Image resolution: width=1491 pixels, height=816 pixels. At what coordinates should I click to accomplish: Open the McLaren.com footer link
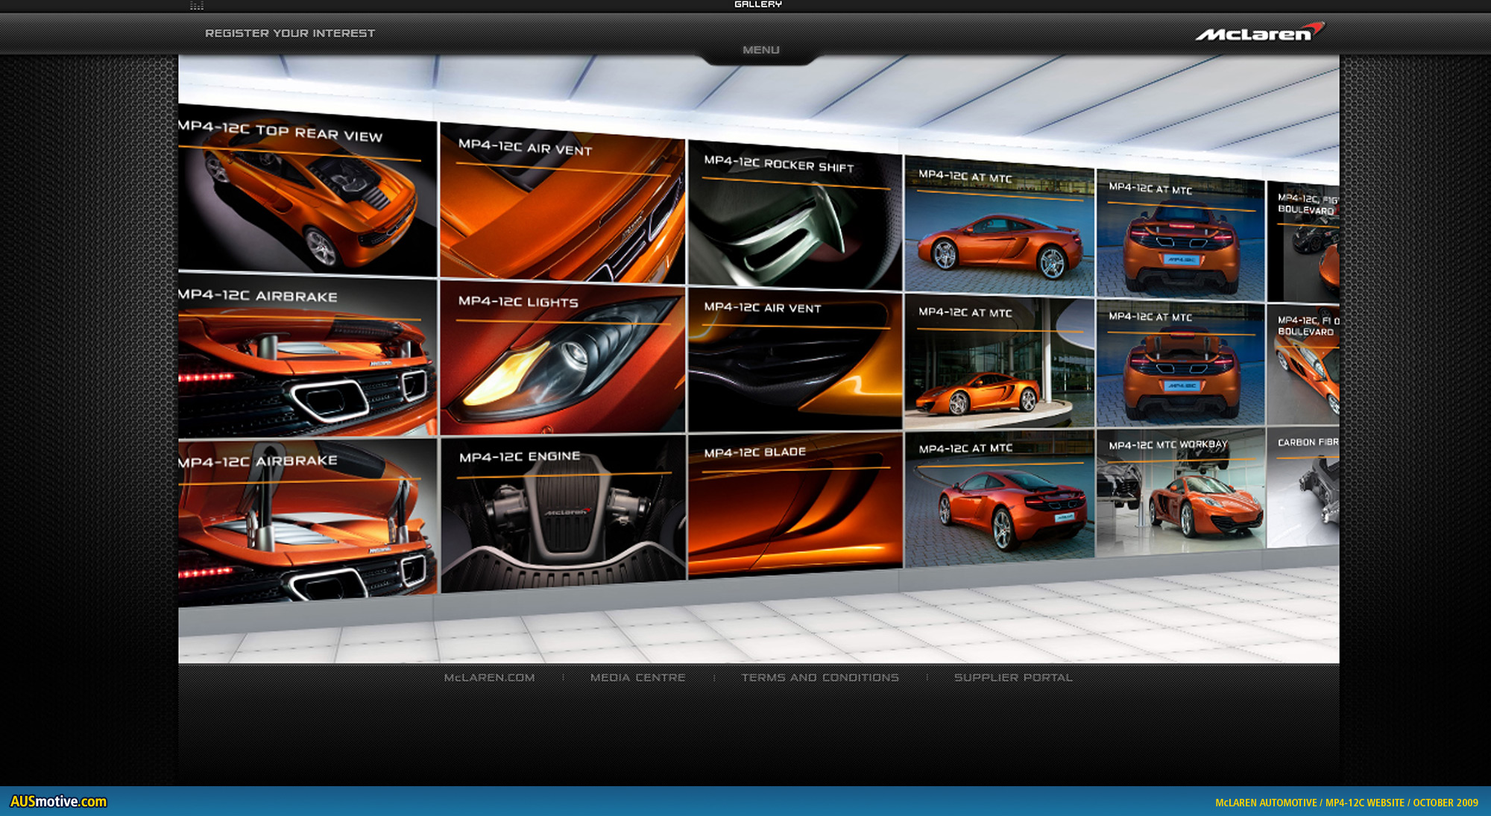(489, 677)
